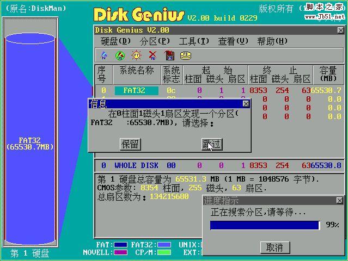The width and height of the screenshot is (348, 261).
Task: Click the green circular toolbar icon
Action: pos(120,55)
